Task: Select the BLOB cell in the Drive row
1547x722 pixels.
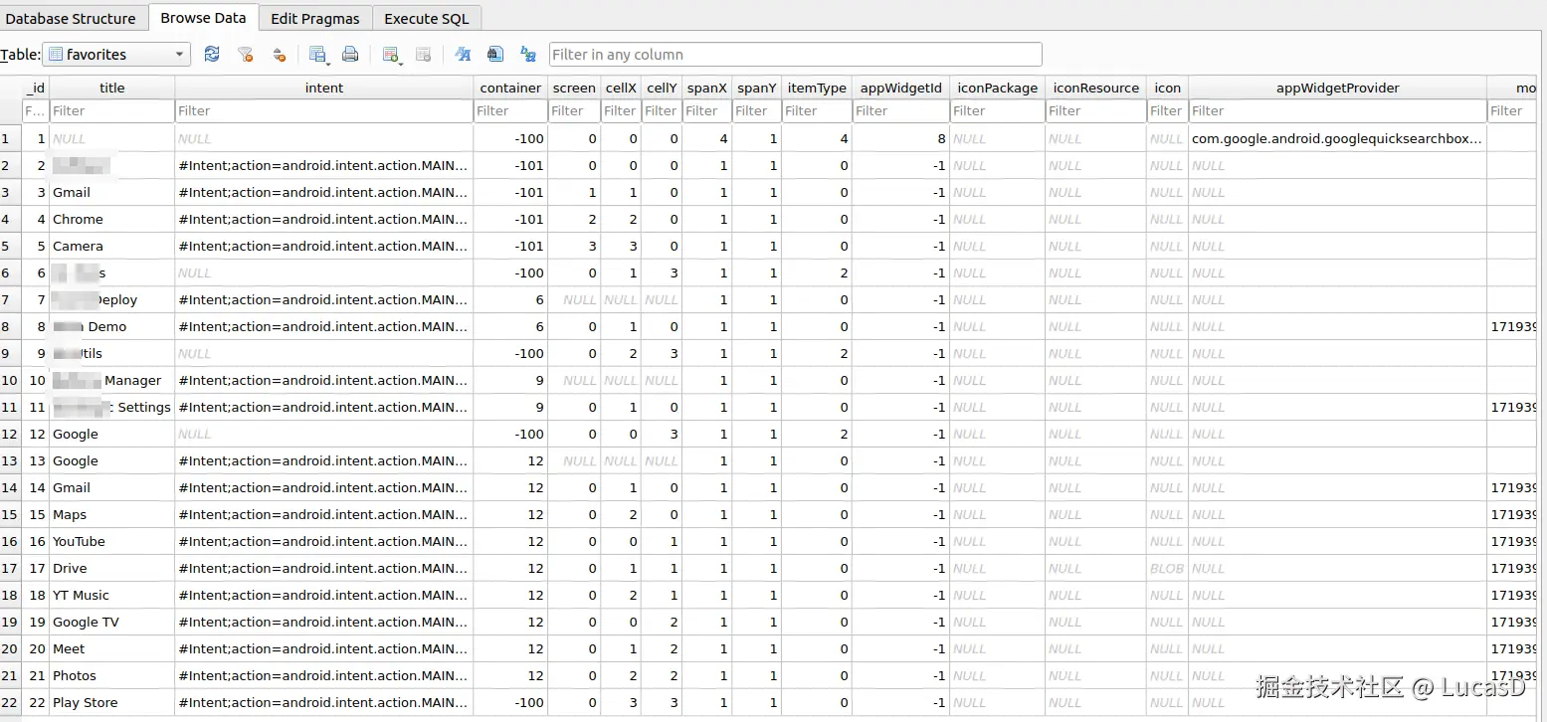Action: (1168, 568)
